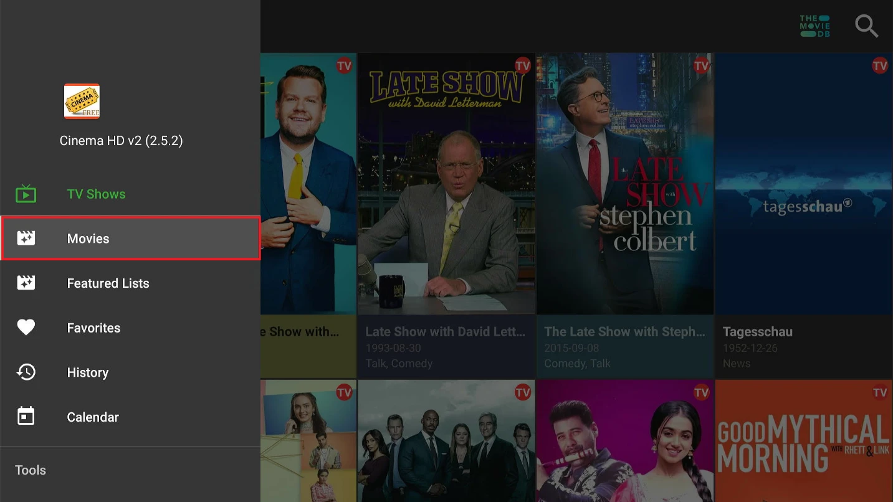Click the Movies film icon
This screenshot has width=893, height=502.
pos(26,239)
